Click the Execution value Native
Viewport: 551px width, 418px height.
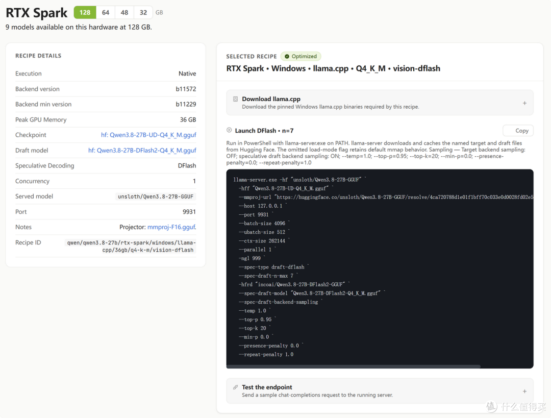[187, 74]
